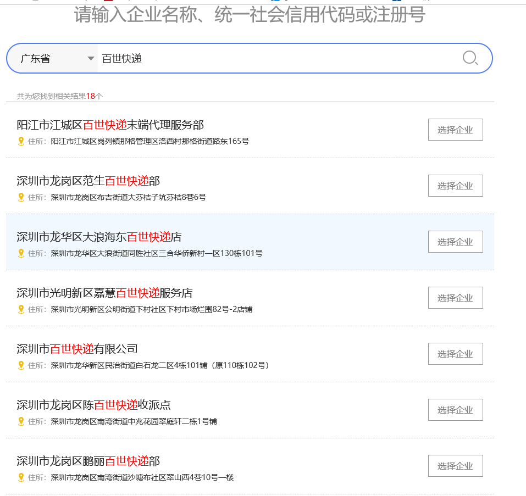Open result 深圳市光明新区嘉慧百世快递服务店

click(x=104, y=293)
